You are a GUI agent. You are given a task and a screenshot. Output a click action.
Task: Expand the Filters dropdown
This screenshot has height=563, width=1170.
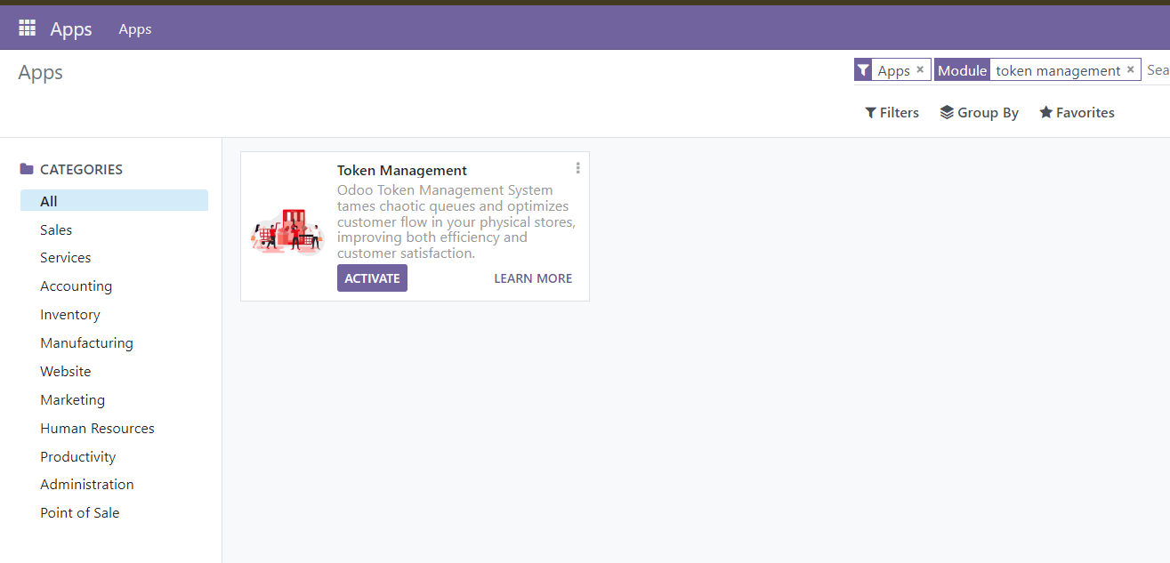tap(892, 113)
